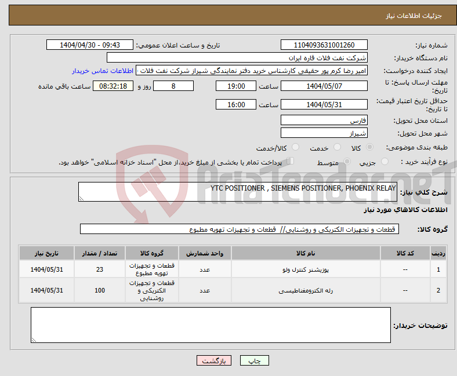
Task: Select the کالا/خدمت radio button
Action: (296, 147)
